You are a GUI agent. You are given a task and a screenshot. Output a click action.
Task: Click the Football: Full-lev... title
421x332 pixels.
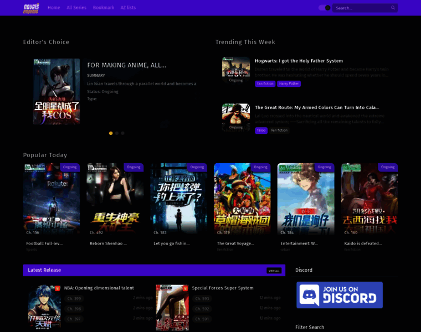(44, 243)
